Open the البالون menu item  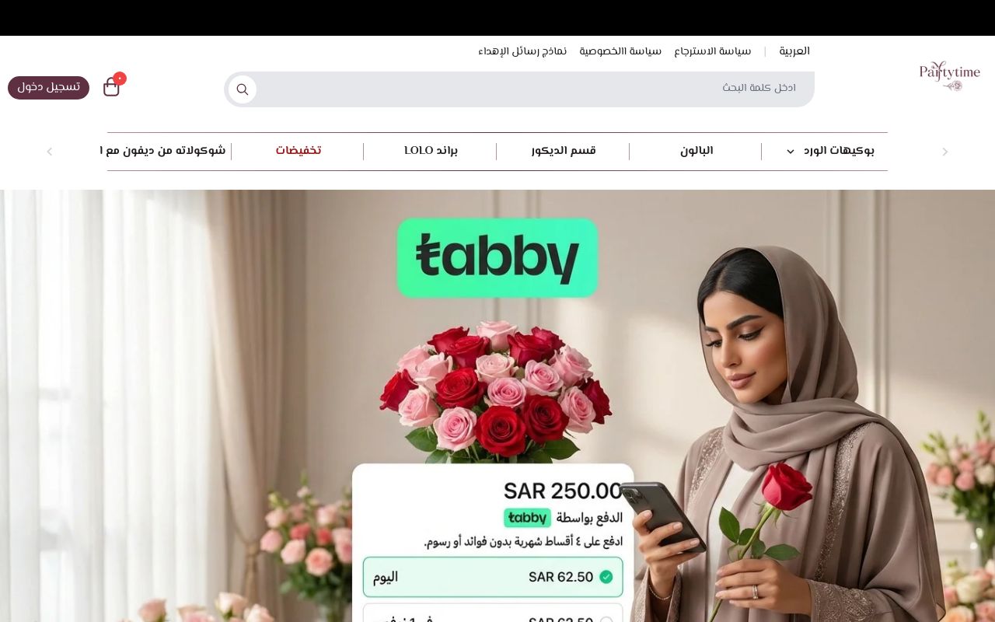pos(696,151)
